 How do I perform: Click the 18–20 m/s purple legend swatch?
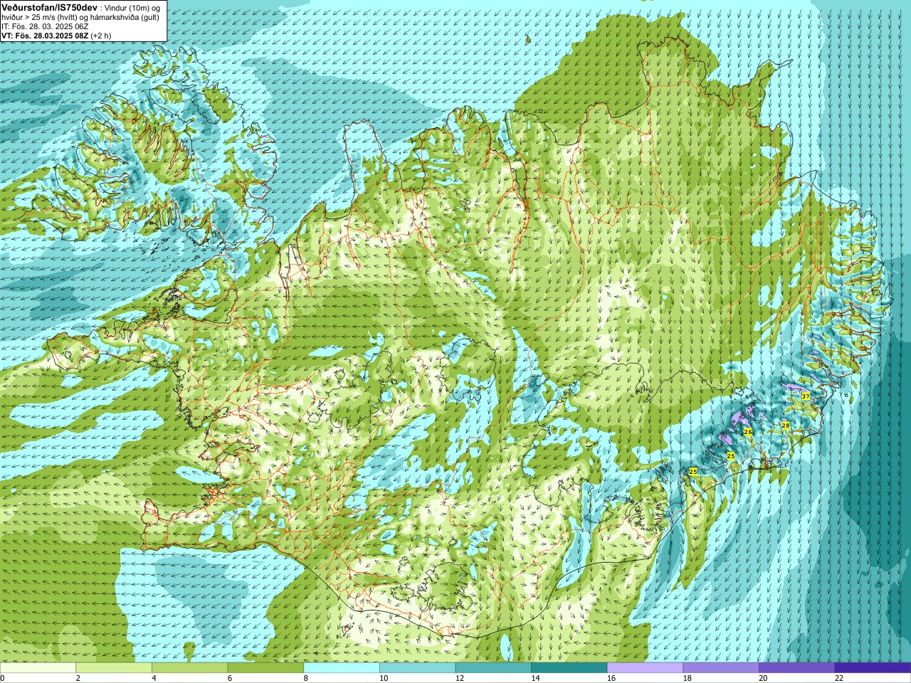tap(721, 668)
